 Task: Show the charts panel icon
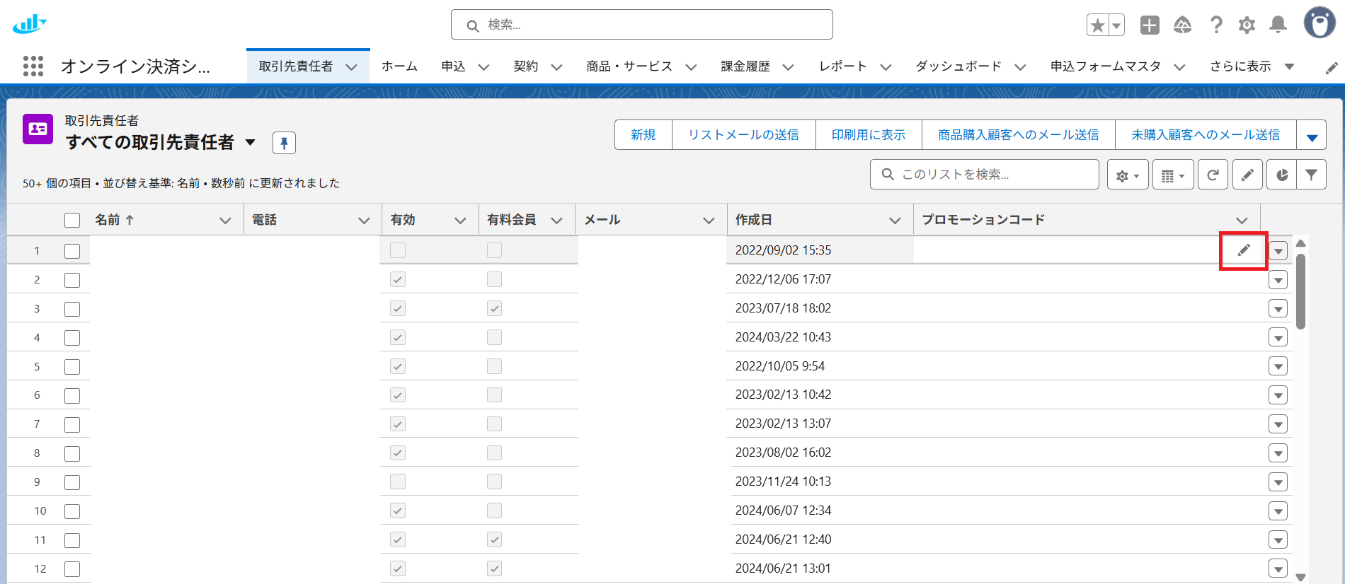click(1281, 175)
